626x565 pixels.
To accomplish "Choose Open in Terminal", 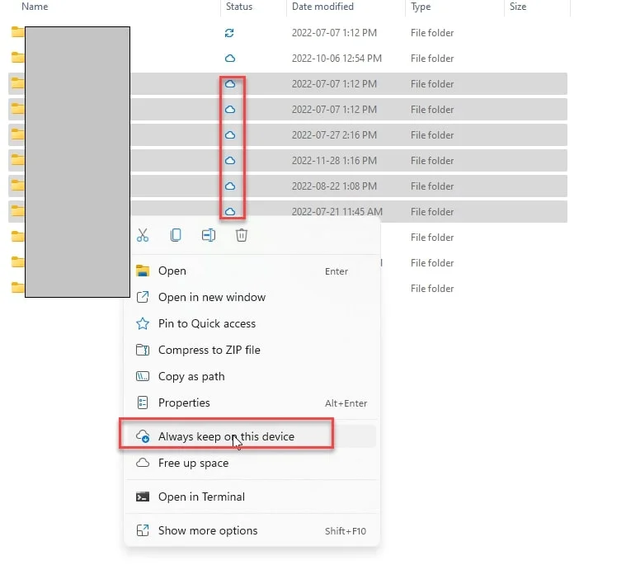I will 252,497.
